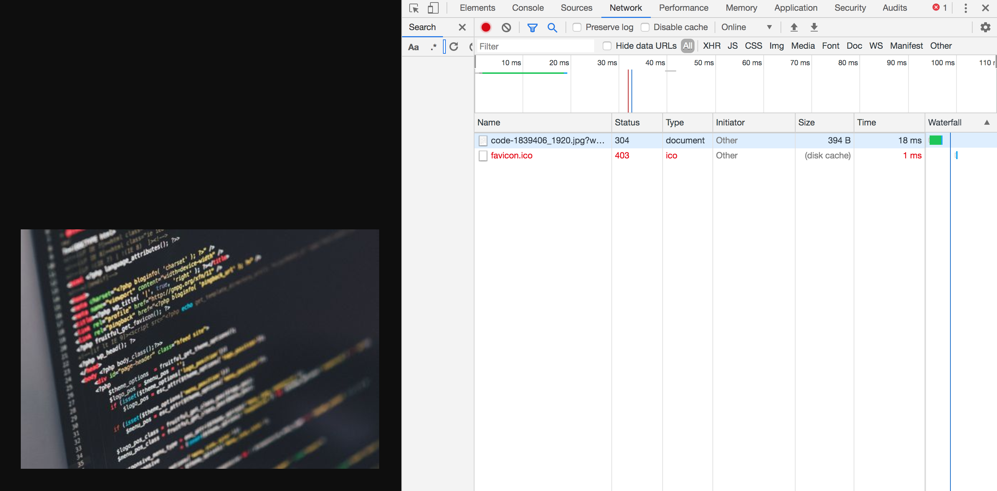
Task: Clear the network log
Action: [506, 27]
